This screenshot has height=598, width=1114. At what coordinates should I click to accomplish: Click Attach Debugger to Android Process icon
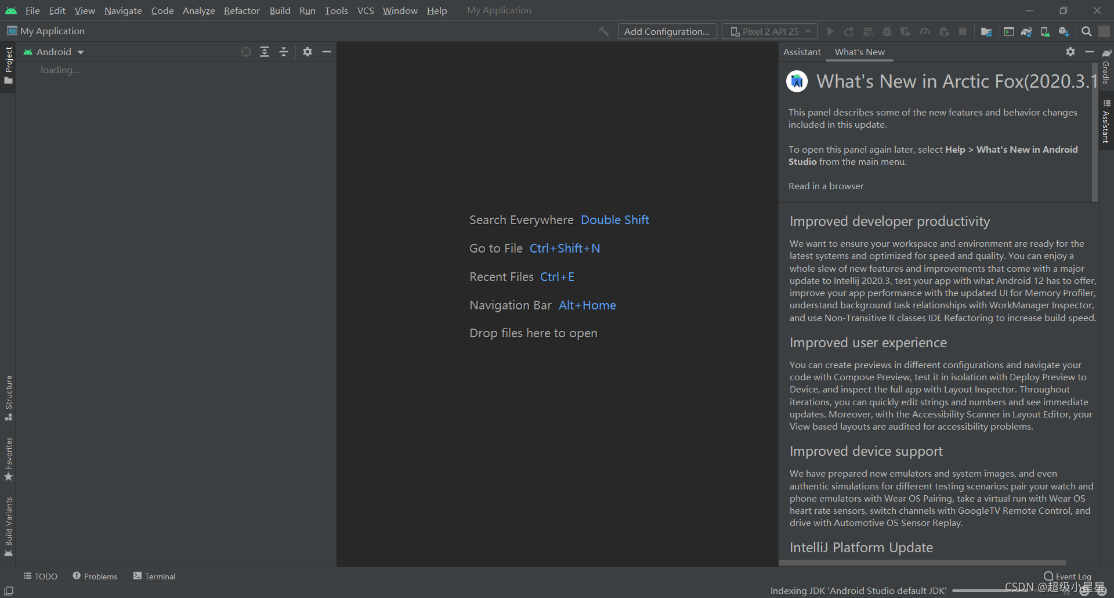click(944, 31)
